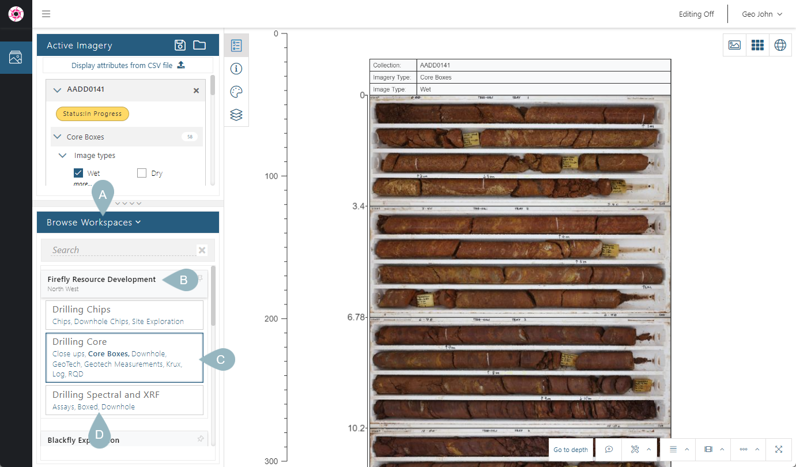This screenshot has height=467, width=796.
Task: Remove the AADD0141 collection from active imagery
Action: coord(196,91)
